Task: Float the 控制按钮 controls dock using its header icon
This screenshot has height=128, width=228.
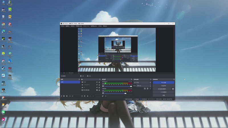Action: tap(174, 79)
